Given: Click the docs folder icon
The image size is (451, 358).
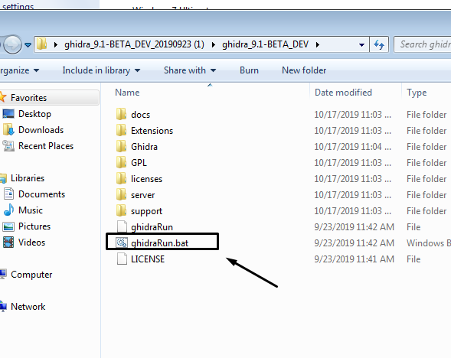Looking at the screenshot, I should pos(121,114).
